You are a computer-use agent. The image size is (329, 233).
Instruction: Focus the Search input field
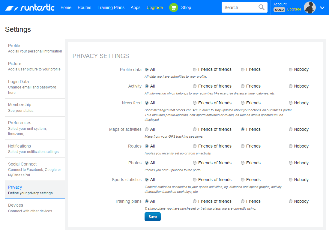240,7
